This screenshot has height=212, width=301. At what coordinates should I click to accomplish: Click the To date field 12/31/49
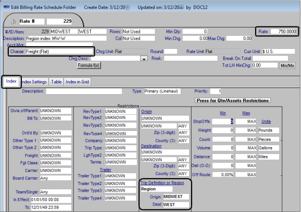click(51, 207)
